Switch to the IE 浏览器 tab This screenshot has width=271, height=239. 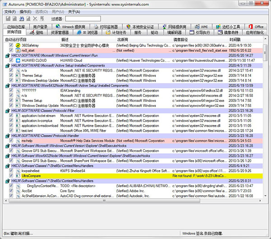87,32
